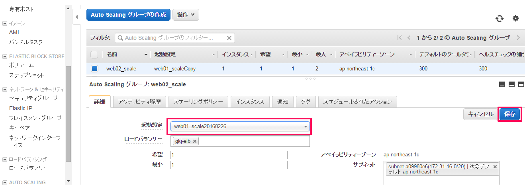Collapse the sidebar with the arrow handle
This screenshot has width=525, height=187.
point(76,17)
